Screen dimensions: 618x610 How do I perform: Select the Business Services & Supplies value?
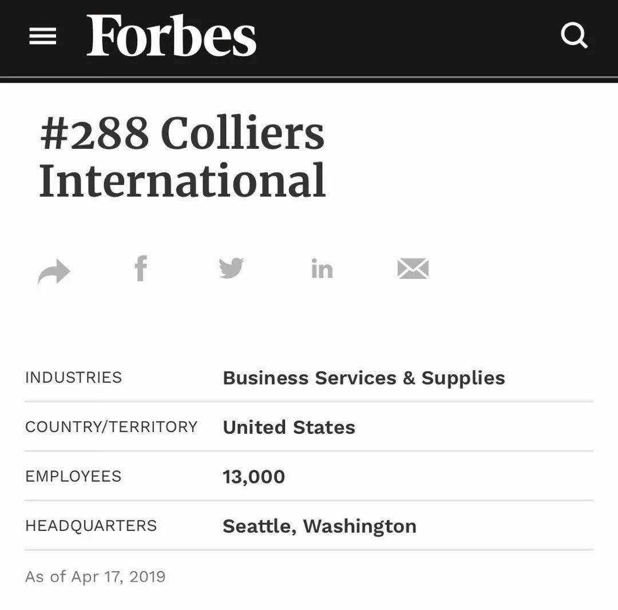coord(364,378)
